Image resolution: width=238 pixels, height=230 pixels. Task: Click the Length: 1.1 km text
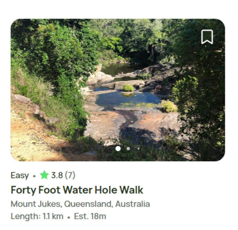(x=37, y=216)
